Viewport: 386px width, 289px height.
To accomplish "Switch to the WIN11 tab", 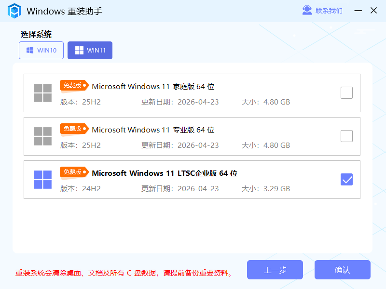I will [90, 51].
